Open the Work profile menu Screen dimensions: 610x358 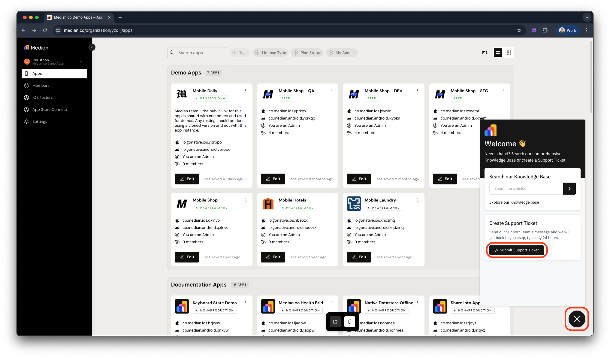tap(568, 30)
